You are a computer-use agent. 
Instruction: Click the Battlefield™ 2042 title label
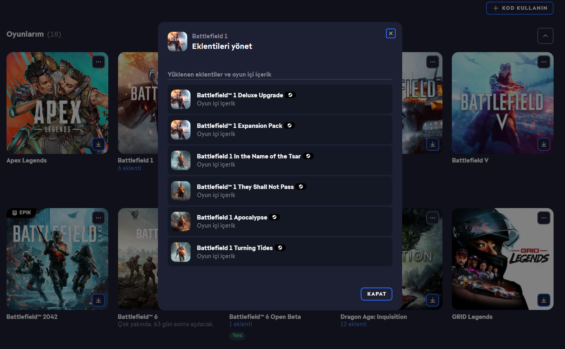point(32,317)
